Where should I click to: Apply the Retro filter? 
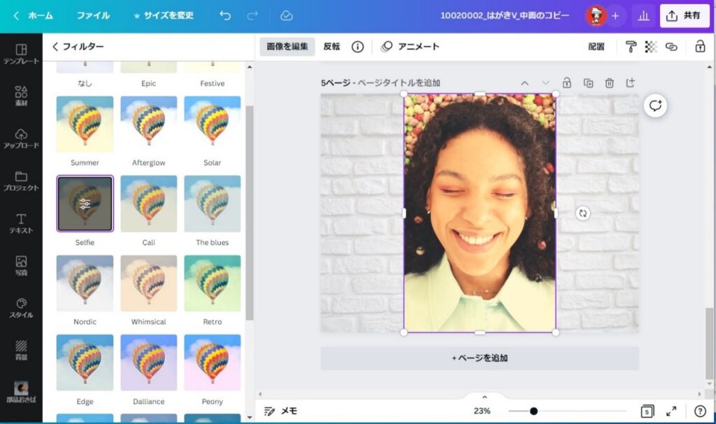click(x=213, y=283)
